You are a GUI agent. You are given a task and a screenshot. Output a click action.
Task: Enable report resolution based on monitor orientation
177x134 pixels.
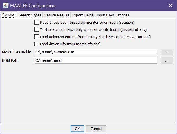[37, 22]
